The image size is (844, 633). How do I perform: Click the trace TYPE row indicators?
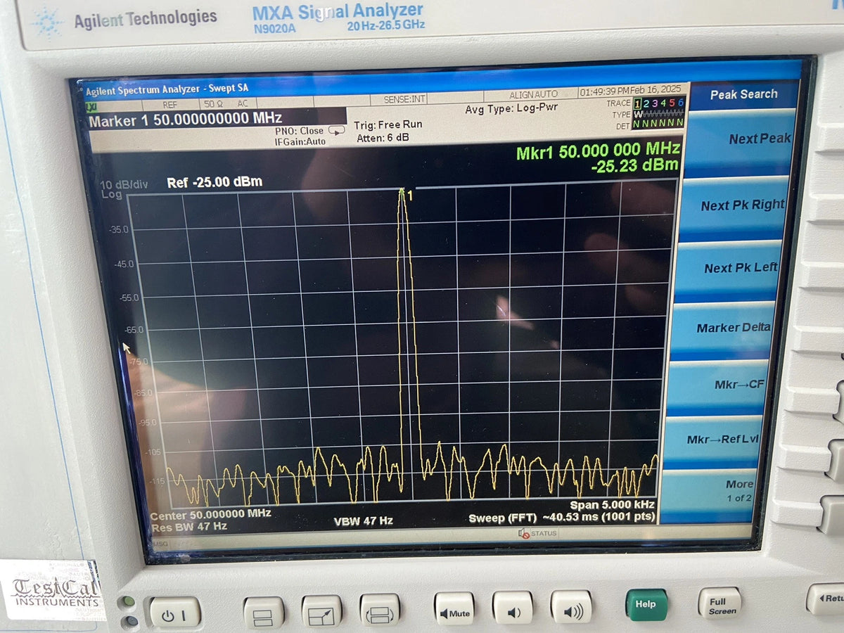click(x=659, y=113)
